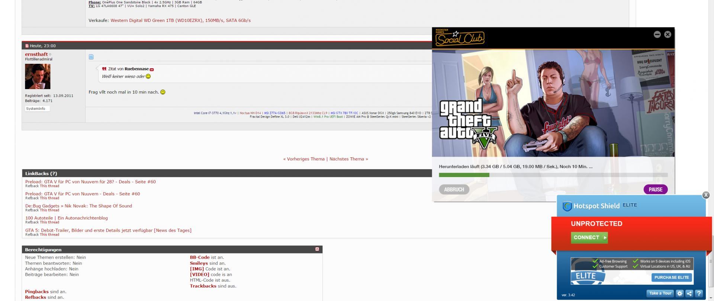Minimize the Social Club window
The height and width of the screenshot is (301, 714).
(657, 34)
